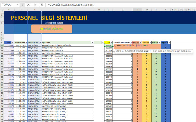Click the blue column Y cell in row 11
Image resolution: width=196 pixels, height=122 pixels.
[x=166, y=45]
